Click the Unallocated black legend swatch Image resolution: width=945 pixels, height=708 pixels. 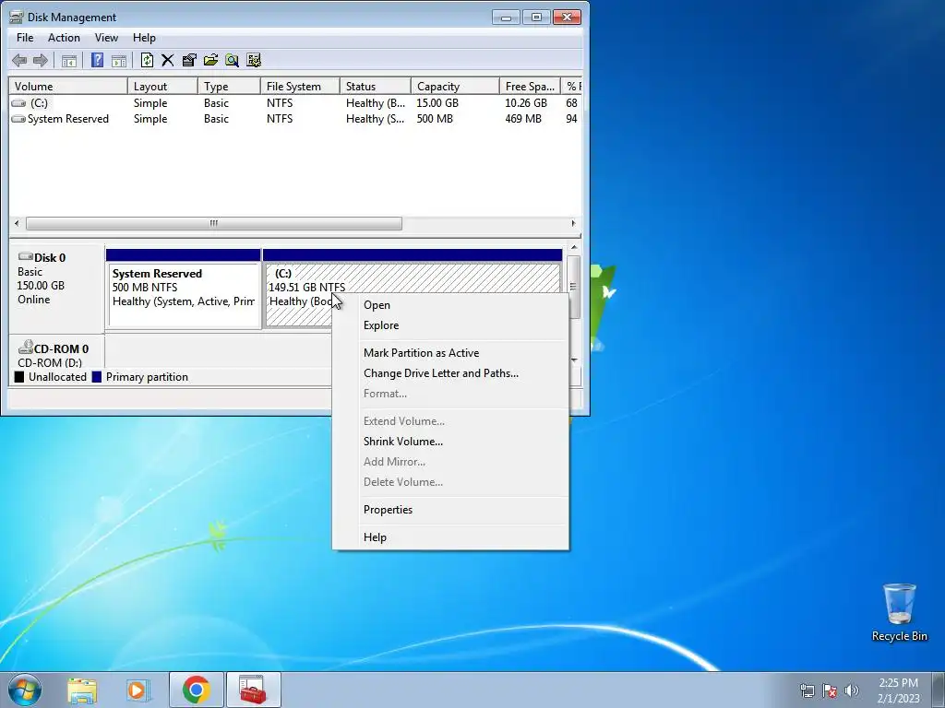click(x=19, y=377)
